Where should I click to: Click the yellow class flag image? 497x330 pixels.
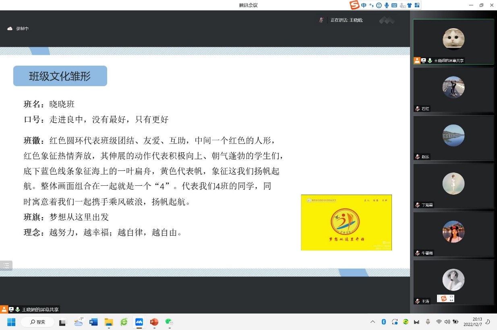[346, 222]
